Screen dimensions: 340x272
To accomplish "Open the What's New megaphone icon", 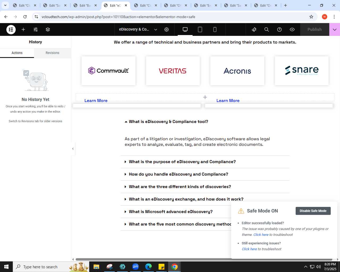I will click(x=254, y=29).
